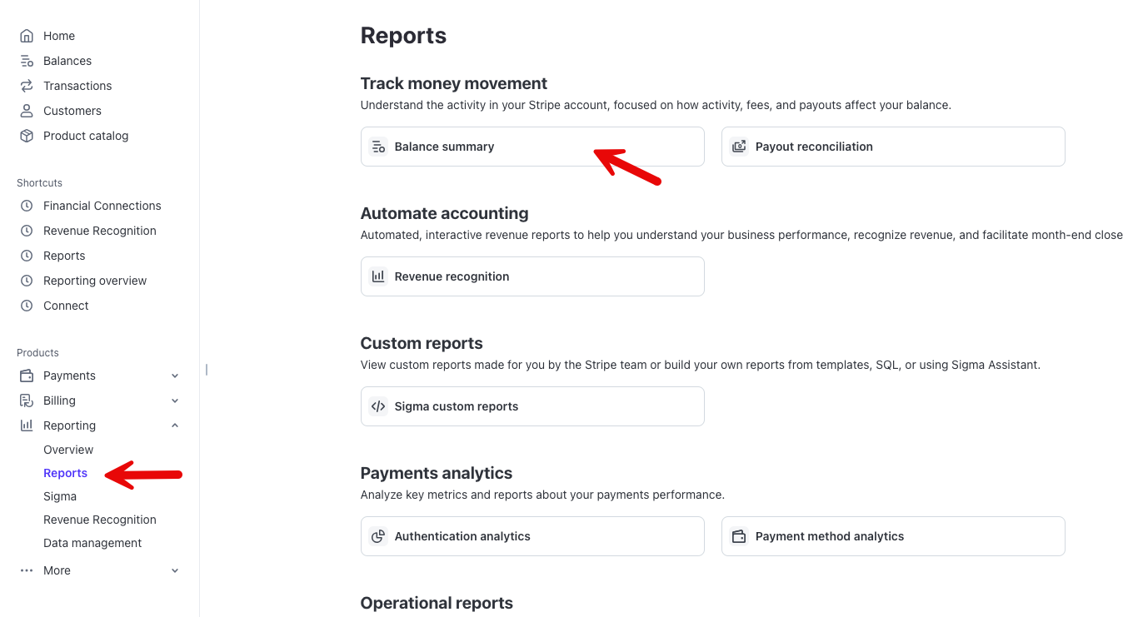The image size is (1123, 617).
Task: Open the Overview item under Reporting
Action: pyautogui.click(x=68, y=450)
